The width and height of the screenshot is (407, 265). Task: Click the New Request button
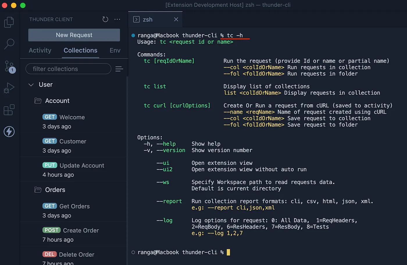74,35
